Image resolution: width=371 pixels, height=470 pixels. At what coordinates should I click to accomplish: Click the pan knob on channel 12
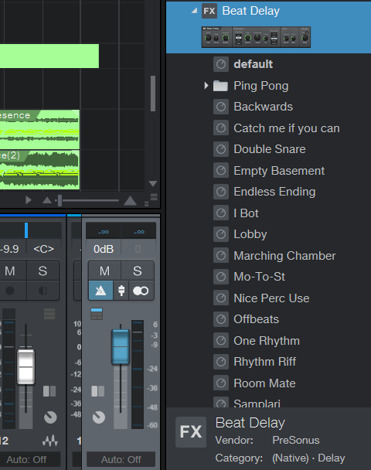pyautogui.click(x=50, y=417)
